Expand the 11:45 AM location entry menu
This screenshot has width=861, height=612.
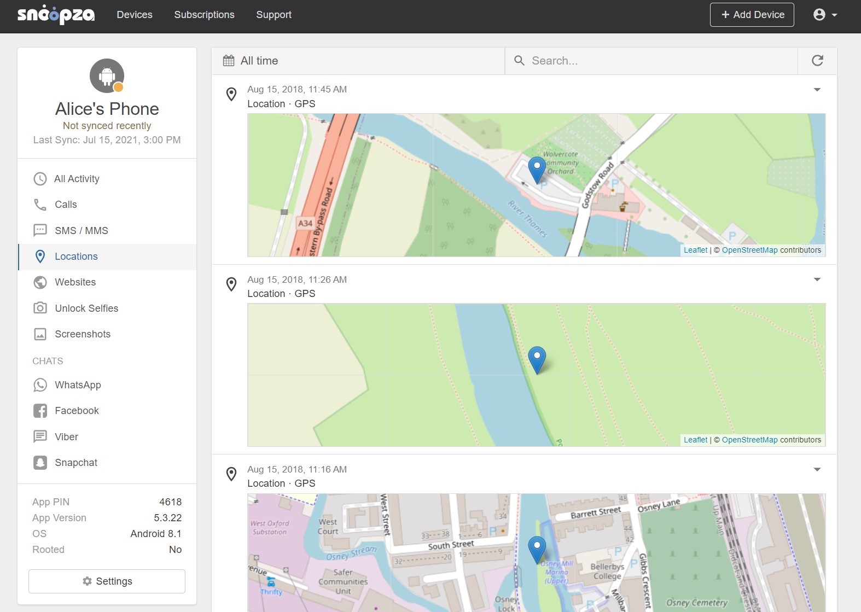tap(817, 90)
